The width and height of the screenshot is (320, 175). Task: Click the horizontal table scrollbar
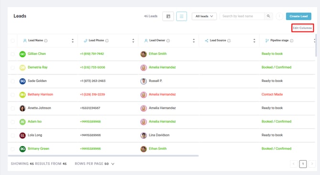click(103, 155)
